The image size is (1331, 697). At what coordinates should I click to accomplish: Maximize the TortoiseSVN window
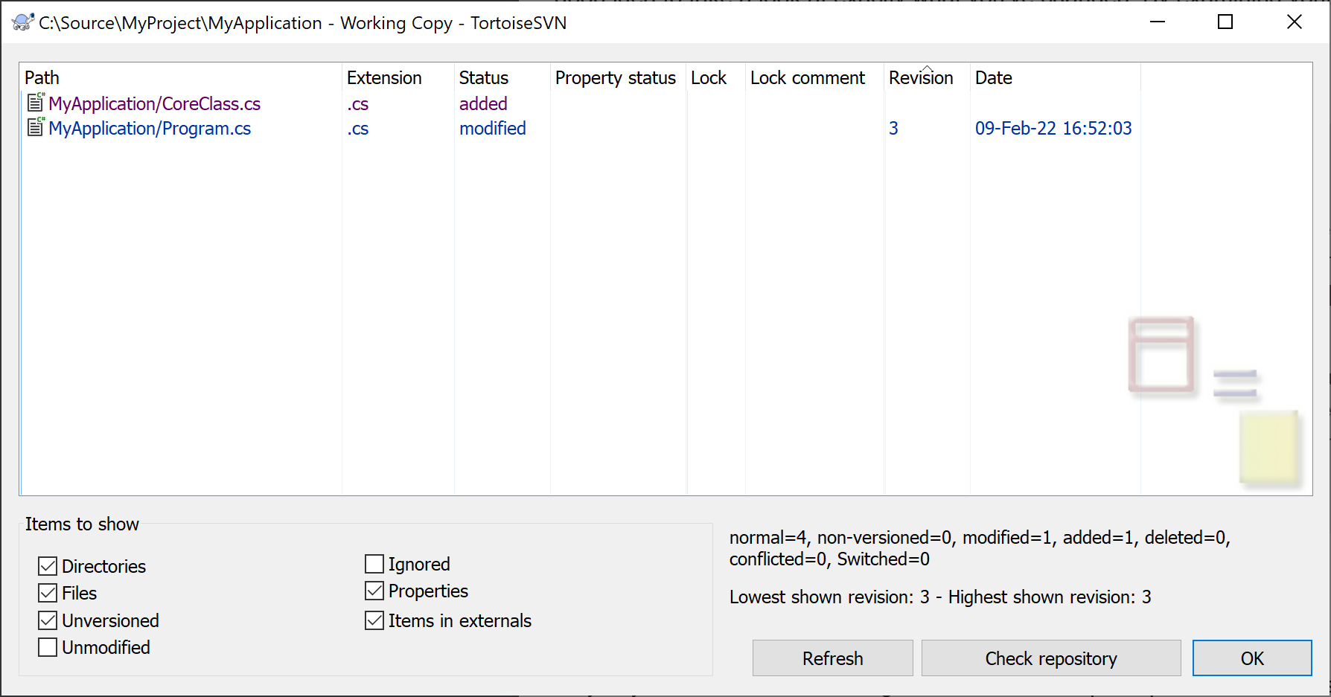(1225, 22)
